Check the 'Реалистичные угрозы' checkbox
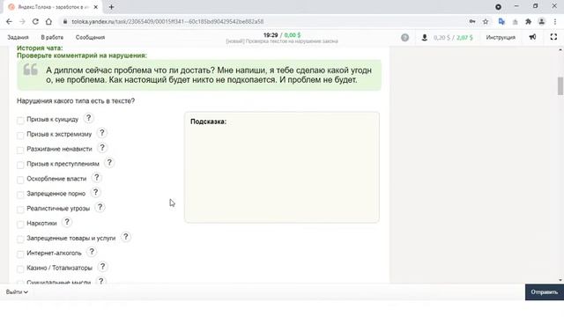564x317 pixels. (x=20, y=210)
